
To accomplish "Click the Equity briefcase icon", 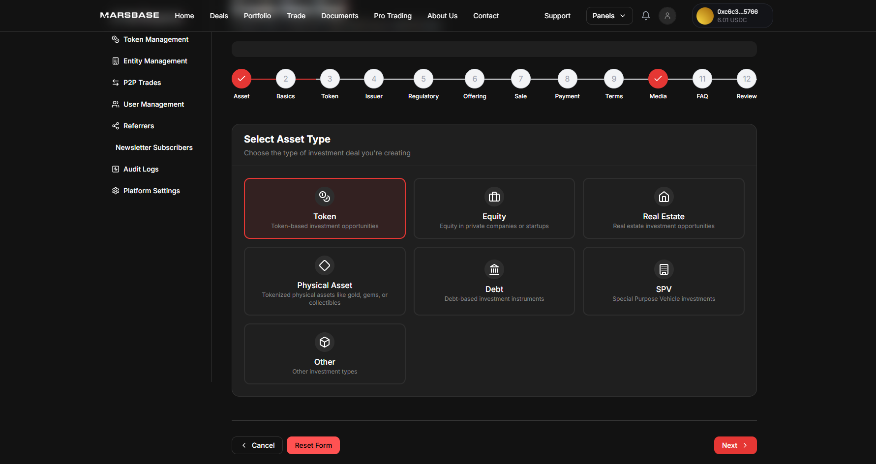I will click(x=494, y=197).
